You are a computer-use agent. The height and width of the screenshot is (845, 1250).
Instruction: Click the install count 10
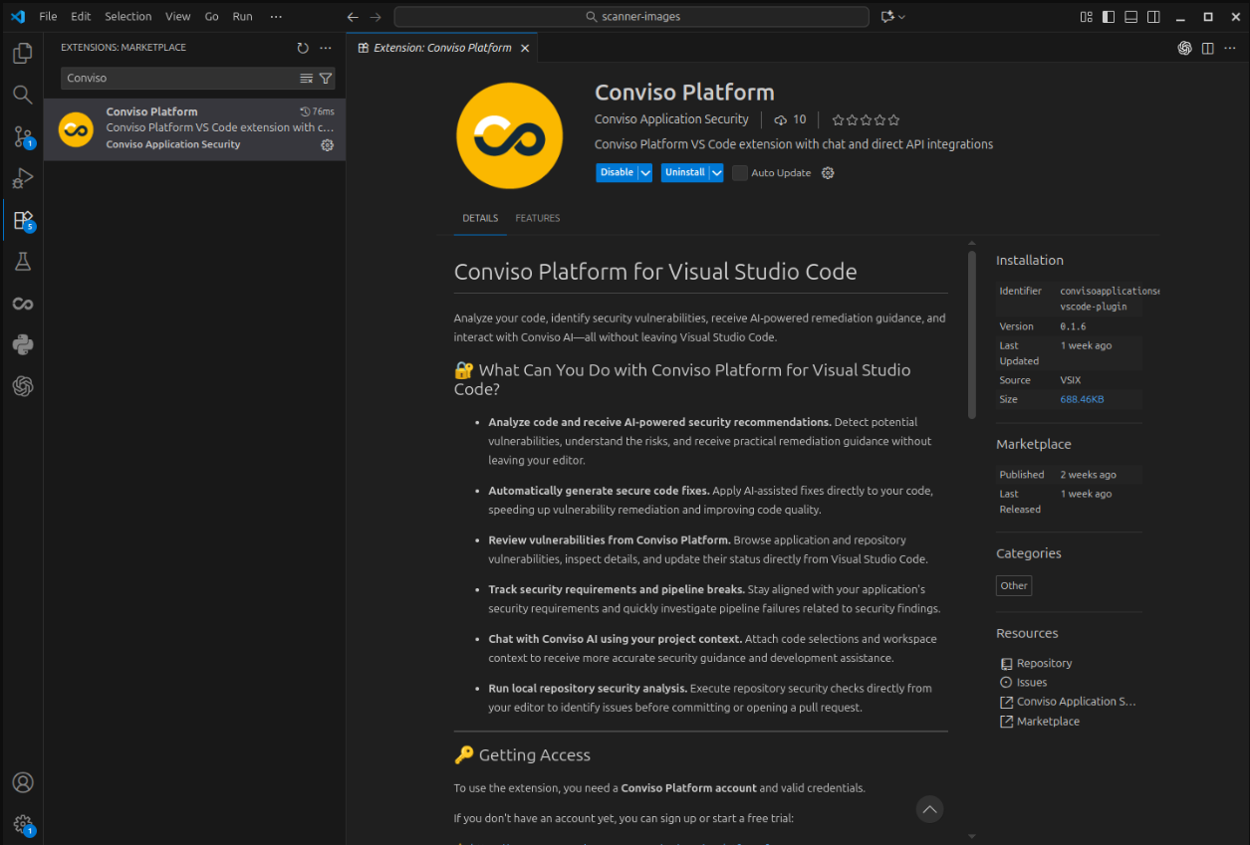click(x=791, y=119)
